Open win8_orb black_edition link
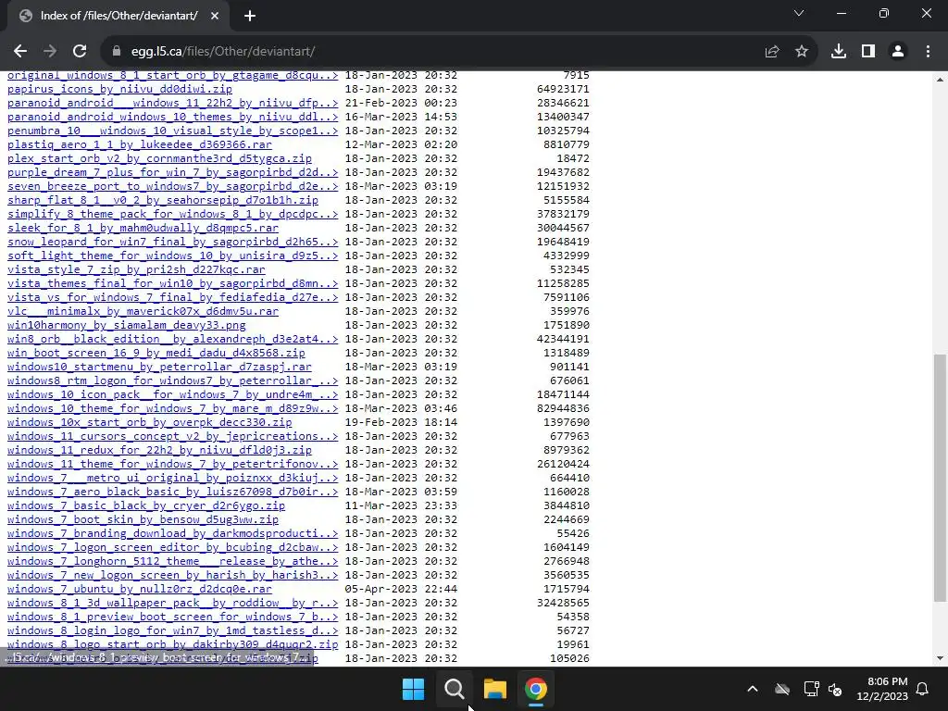 pyautogui.click(x=172, y=339)
